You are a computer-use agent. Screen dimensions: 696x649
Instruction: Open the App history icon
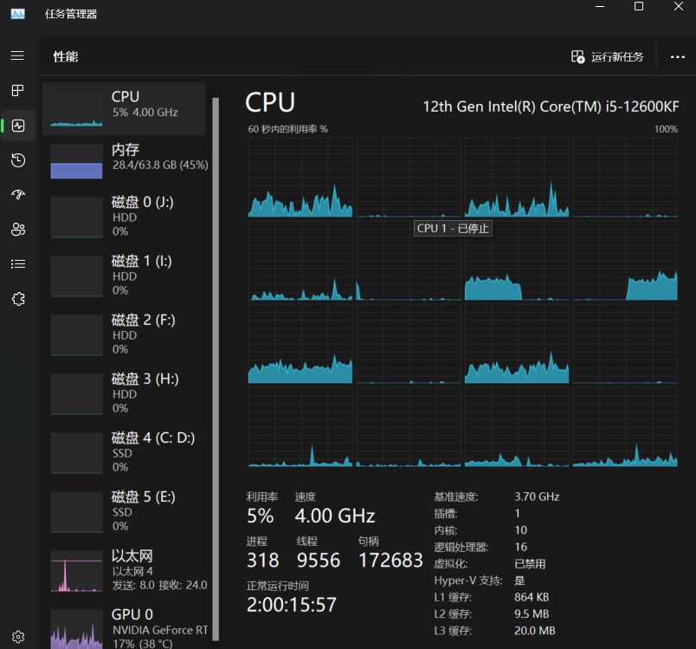click(18, 160)
